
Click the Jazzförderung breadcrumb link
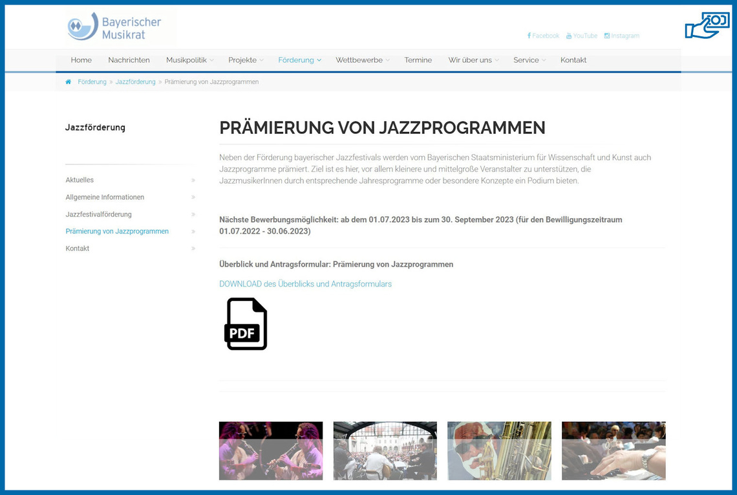(x=135, y=82)
